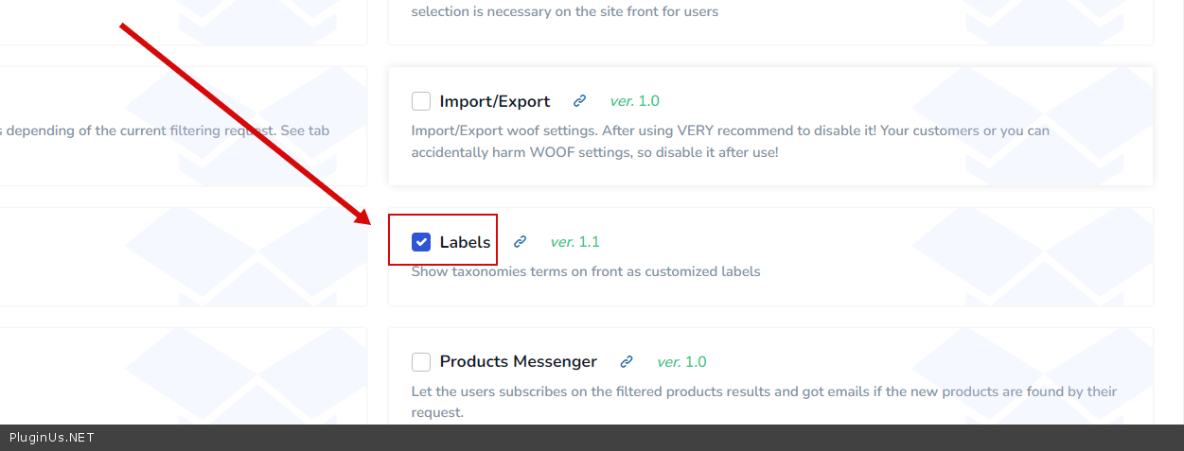Uncheck the Labels extension checkbox

pos(421,242)
